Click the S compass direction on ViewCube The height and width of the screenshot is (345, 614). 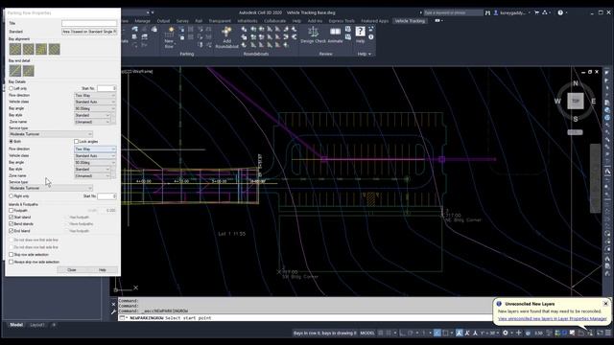(x=576, y=119)
